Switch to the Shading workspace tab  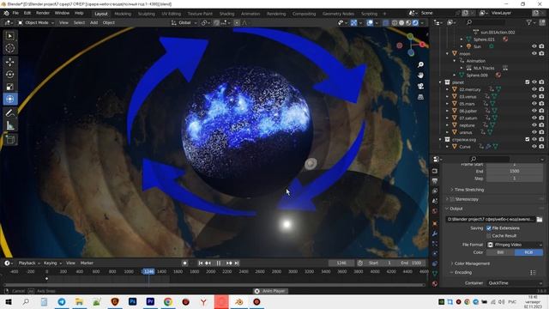click(x=226, y=14)
